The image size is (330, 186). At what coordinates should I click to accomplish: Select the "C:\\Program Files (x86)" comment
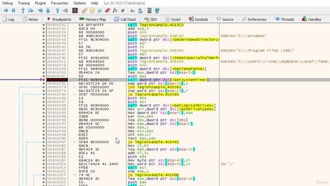[x=258, y=51]
